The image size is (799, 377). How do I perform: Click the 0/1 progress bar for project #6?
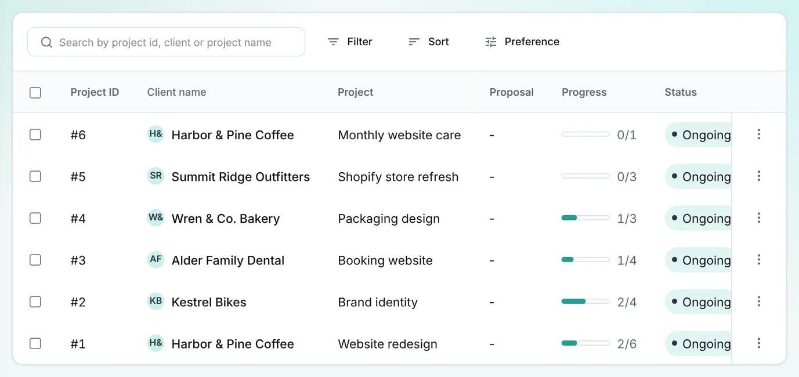(585, 135)
